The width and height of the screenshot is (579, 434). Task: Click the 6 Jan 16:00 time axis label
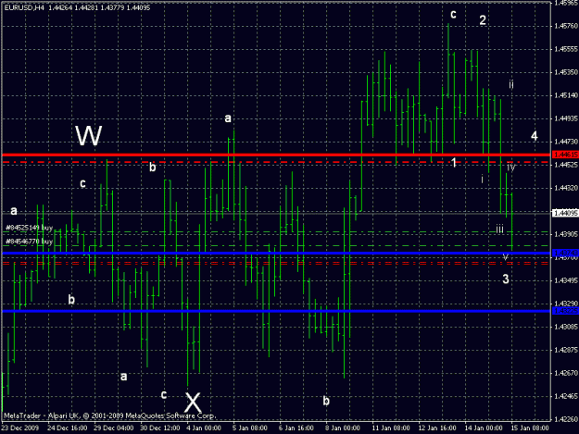(296, 428)
